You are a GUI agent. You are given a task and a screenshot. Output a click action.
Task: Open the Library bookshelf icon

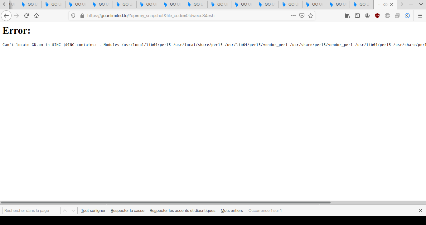(x=347, y=16)
